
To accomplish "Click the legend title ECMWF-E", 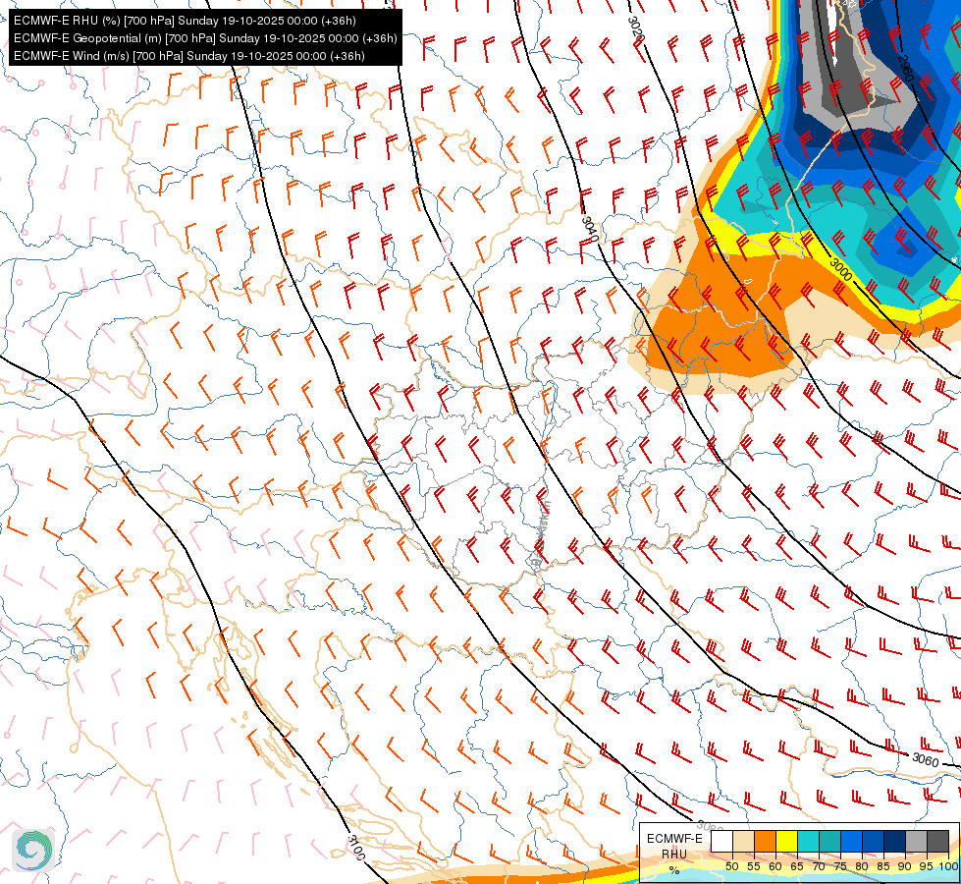I will pyautogui.click(x=674, y=839).
